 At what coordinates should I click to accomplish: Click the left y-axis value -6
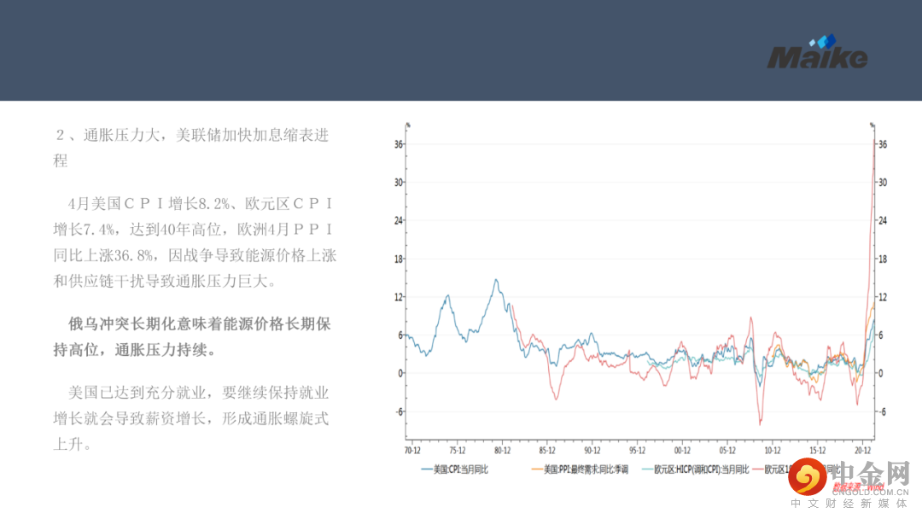pos(400,411)
